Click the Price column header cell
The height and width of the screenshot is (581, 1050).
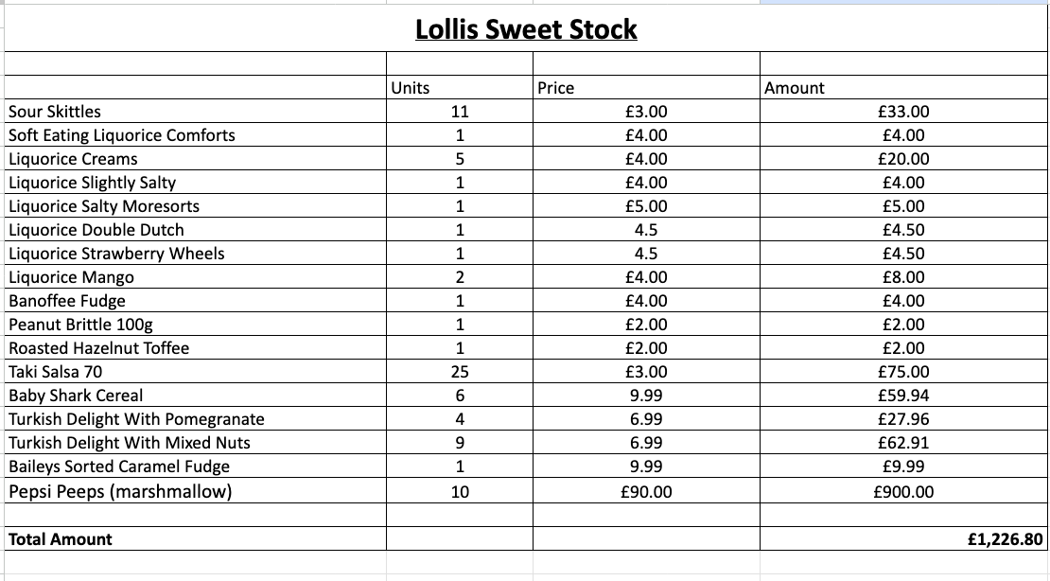(555, 88)
